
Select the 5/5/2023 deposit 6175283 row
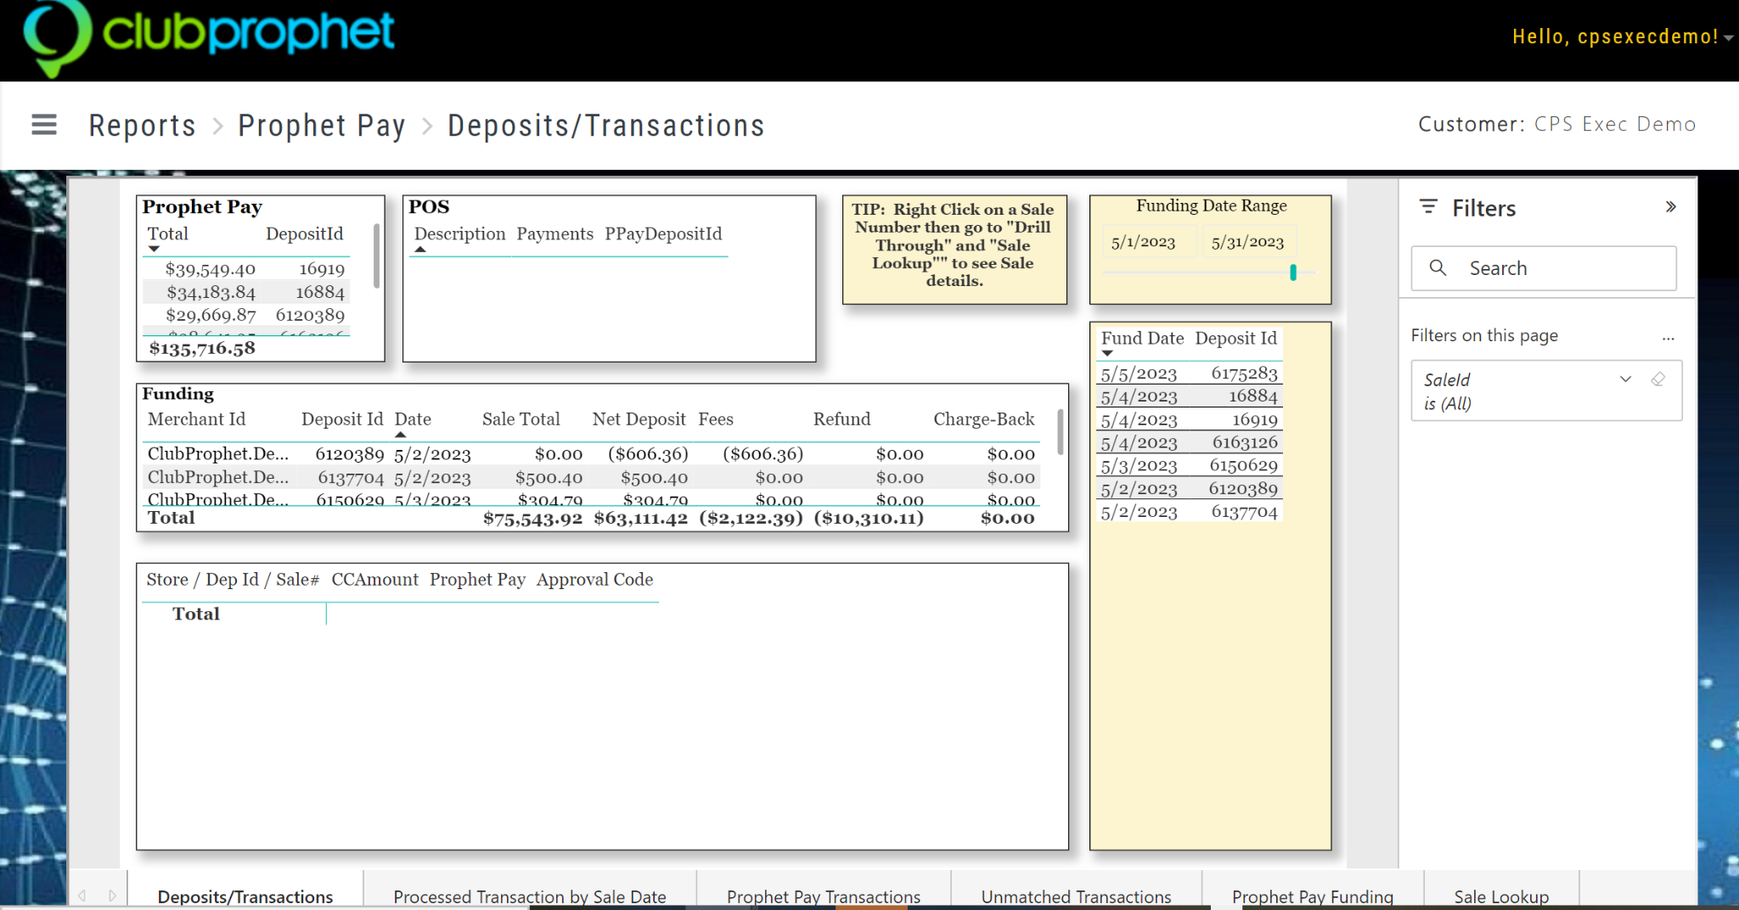pos(1189,374)
